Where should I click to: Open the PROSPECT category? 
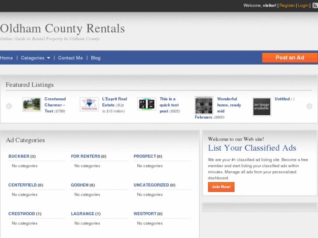[145, 156]
